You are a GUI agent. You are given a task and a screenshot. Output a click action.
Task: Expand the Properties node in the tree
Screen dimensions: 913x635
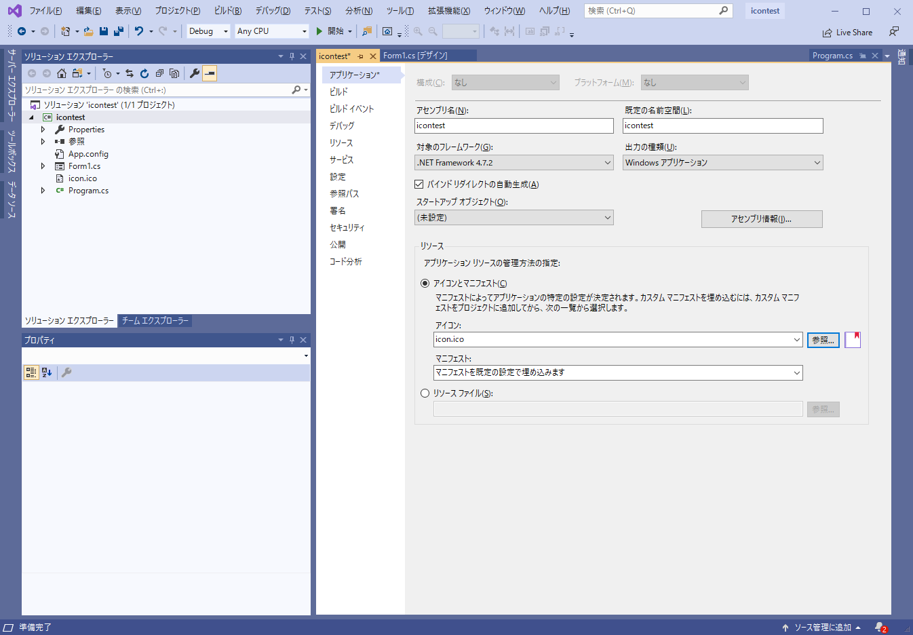tap(43, 130)
